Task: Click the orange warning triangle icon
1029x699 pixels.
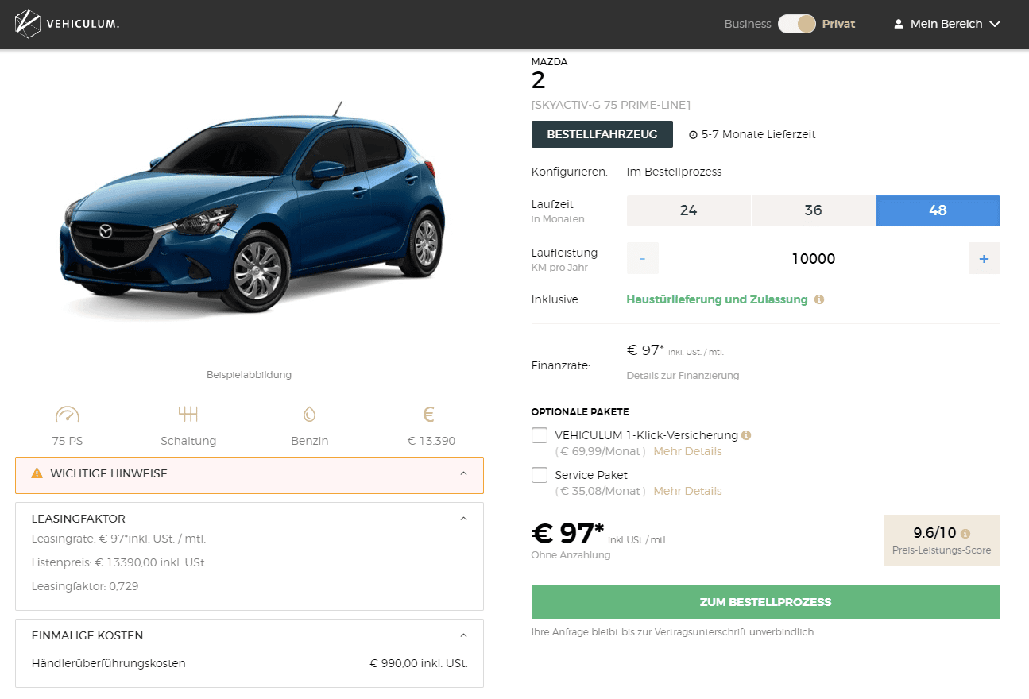Action: point(37,473)
